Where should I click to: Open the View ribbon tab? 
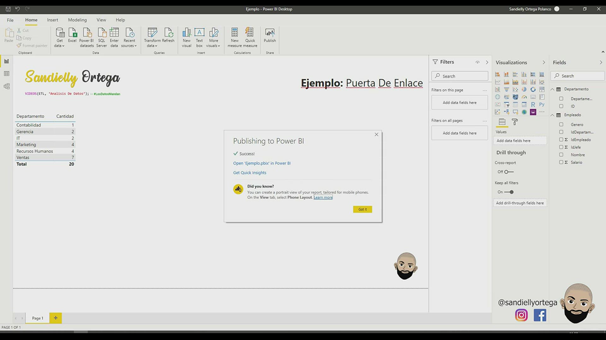(x=101, y=20)
